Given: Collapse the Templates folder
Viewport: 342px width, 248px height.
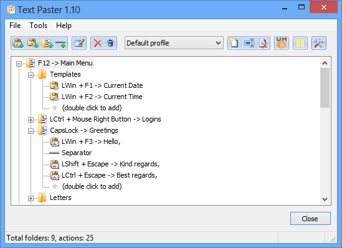Looking at the screenshot, I should [31, 75].
